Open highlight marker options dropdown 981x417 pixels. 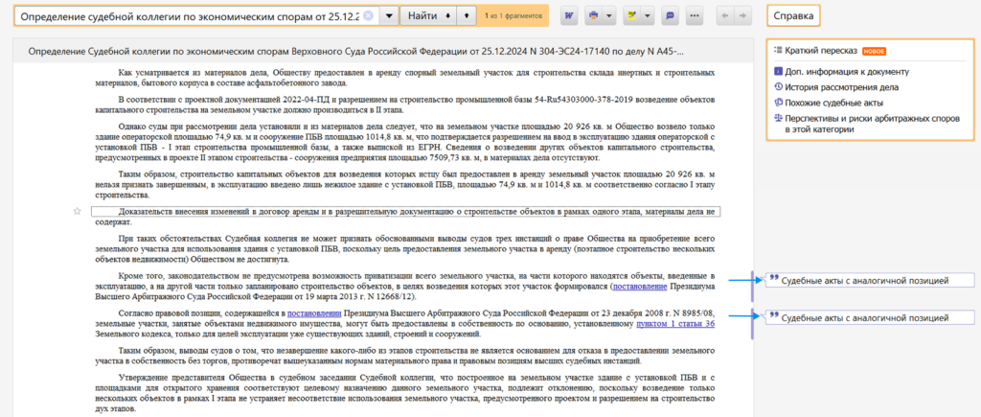tap(648, 16)
